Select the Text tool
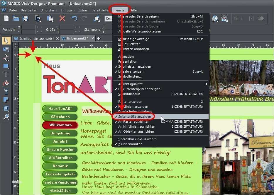The height and width of the screenshot is (195, 274). pos(6,74)
